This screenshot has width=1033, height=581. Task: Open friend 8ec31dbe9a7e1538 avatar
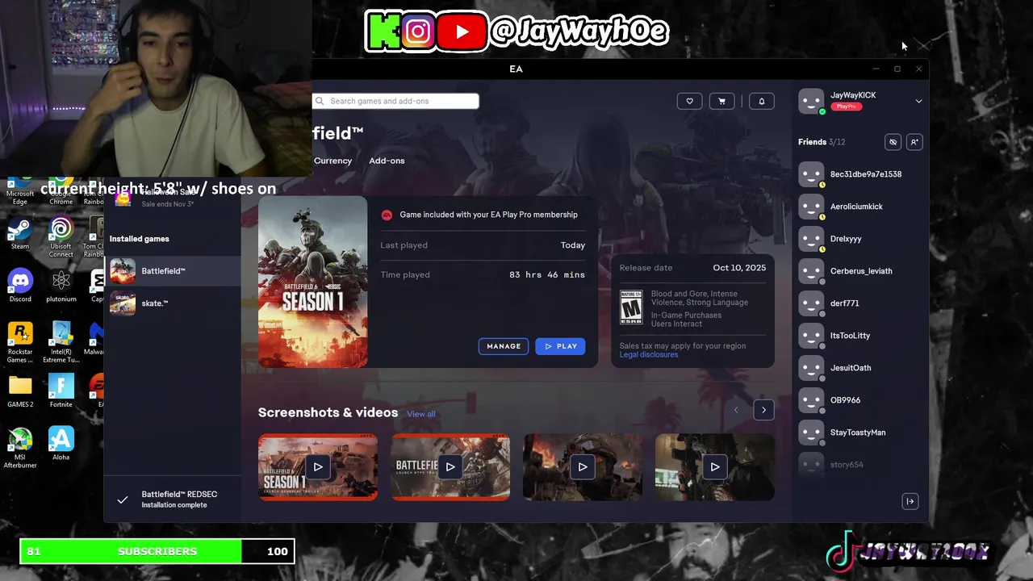tap(811, 174)
